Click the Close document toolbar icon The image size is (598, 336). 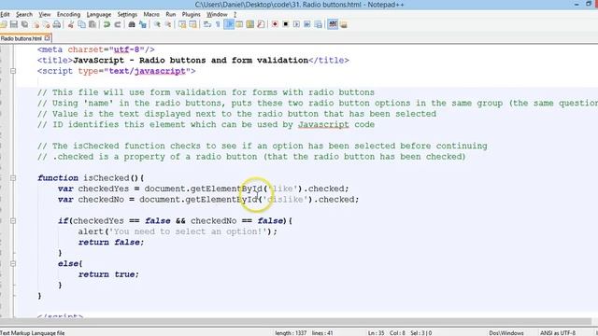(x=36, y=25)
